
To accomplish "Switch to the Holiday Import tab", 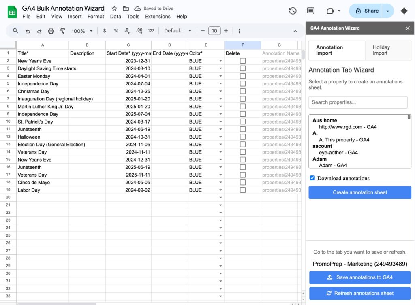I will click(x=388, y=50).
